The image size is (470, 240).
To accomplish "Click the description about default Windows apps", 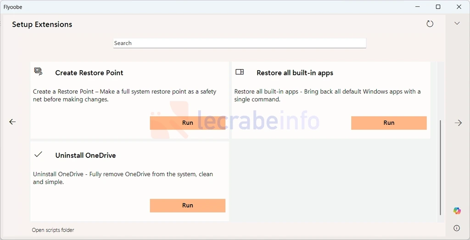I will pos(327,95).
